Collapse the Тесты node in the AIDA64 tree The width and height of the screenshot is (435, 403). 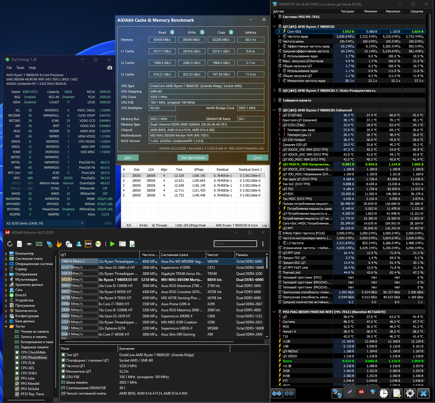6,326
